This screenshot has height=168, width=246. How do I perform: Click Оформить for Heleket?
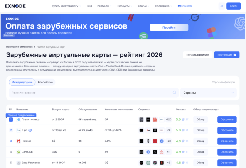[227, 141]
